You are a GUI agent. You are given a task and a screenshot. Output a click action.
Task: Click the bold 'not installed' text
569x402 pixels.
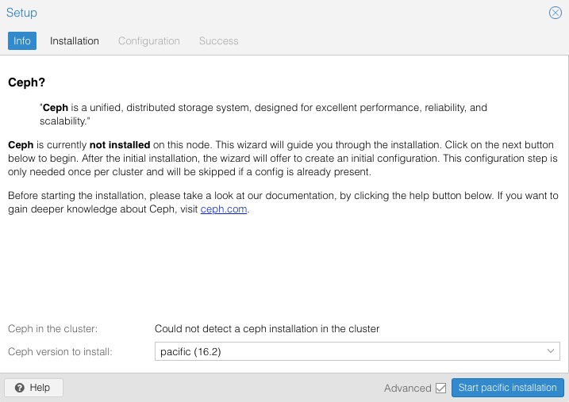pyautogui.click(x=120, y=144)
